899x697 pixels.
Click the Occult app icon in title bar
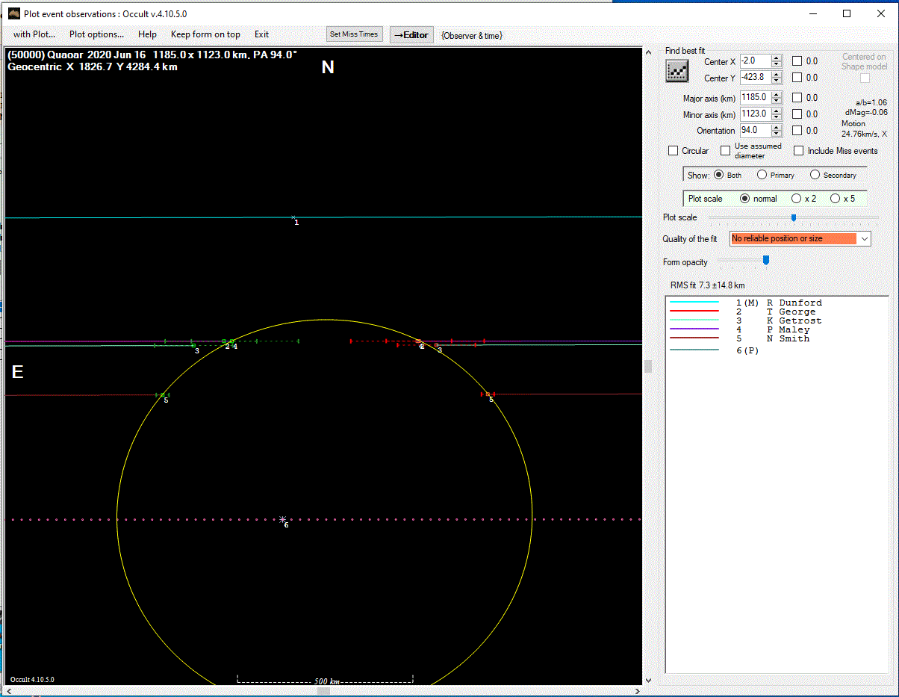click(13, 13)
